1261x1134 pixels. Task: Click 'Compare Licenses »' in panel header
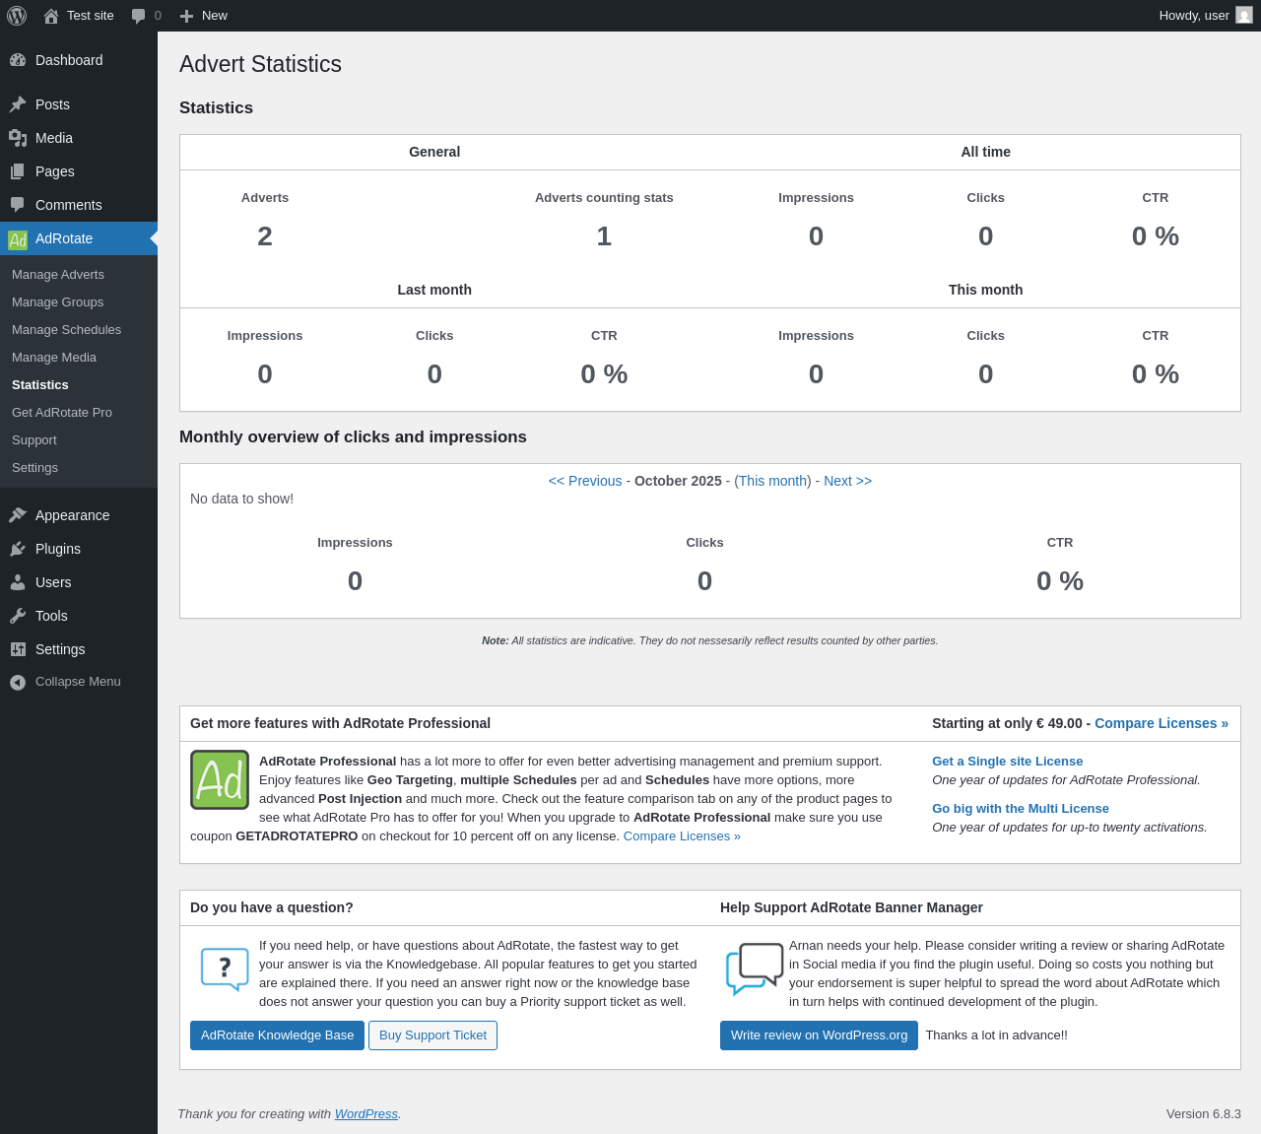pos(1161,723)
